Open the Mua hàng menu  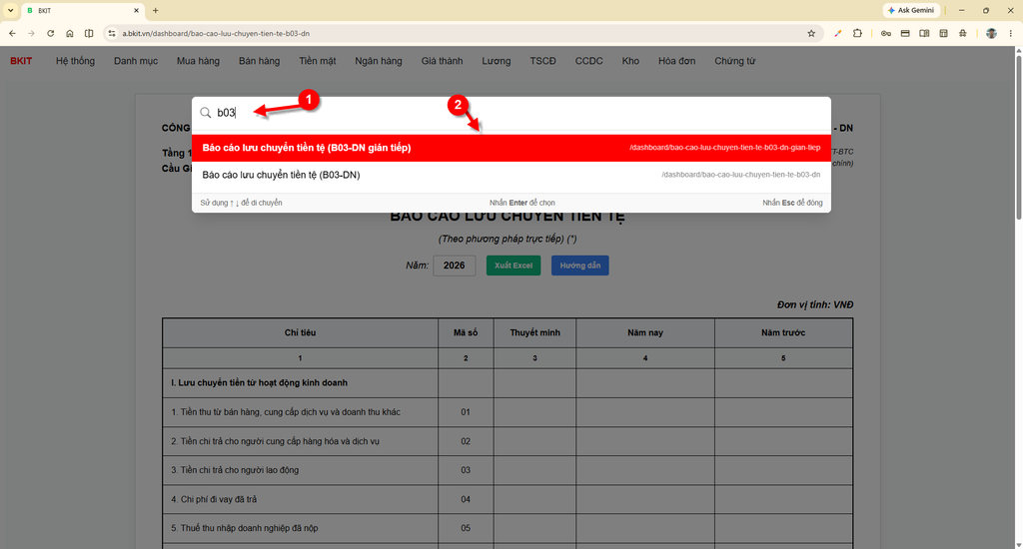(198, 61)
